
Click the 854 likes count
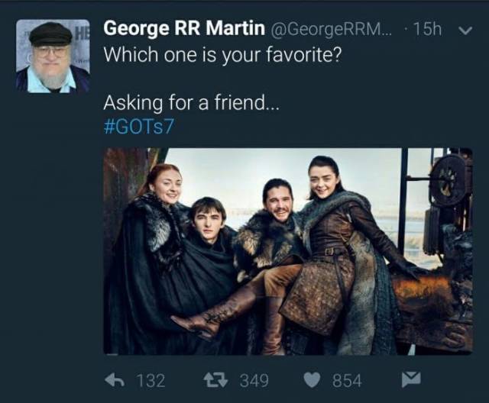347,380
